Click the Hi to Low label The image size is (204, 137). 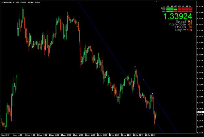(180, 27)
